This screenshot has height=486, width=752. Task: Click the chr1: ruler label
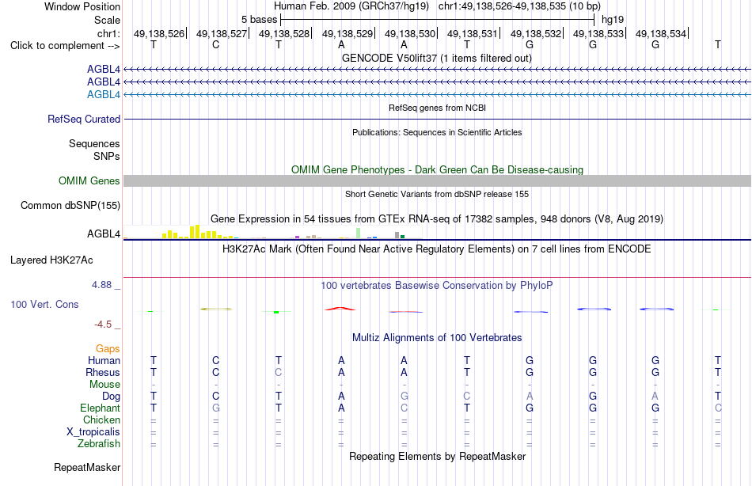click(109, 33)
